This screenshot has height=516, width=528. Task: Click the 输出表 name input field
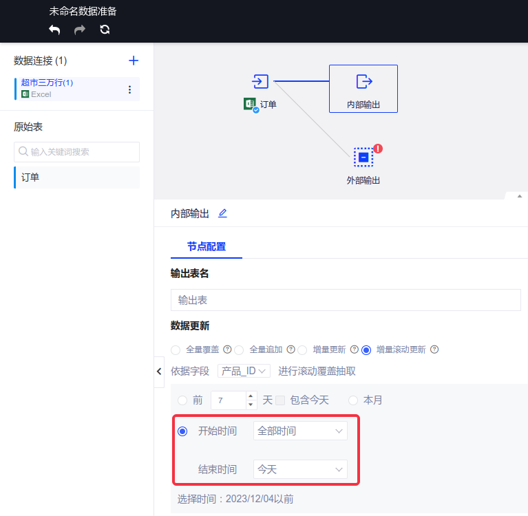click(346, 300)
